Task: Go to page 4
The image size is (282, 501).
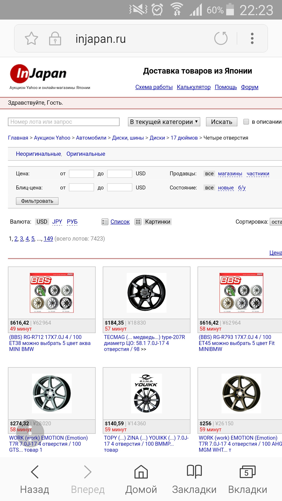Action: click(x=27, y=239)
